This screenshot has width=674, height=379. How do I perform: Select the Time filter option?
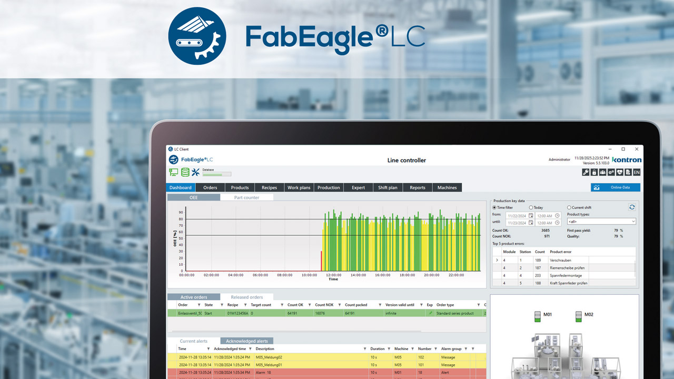point(494,207)
